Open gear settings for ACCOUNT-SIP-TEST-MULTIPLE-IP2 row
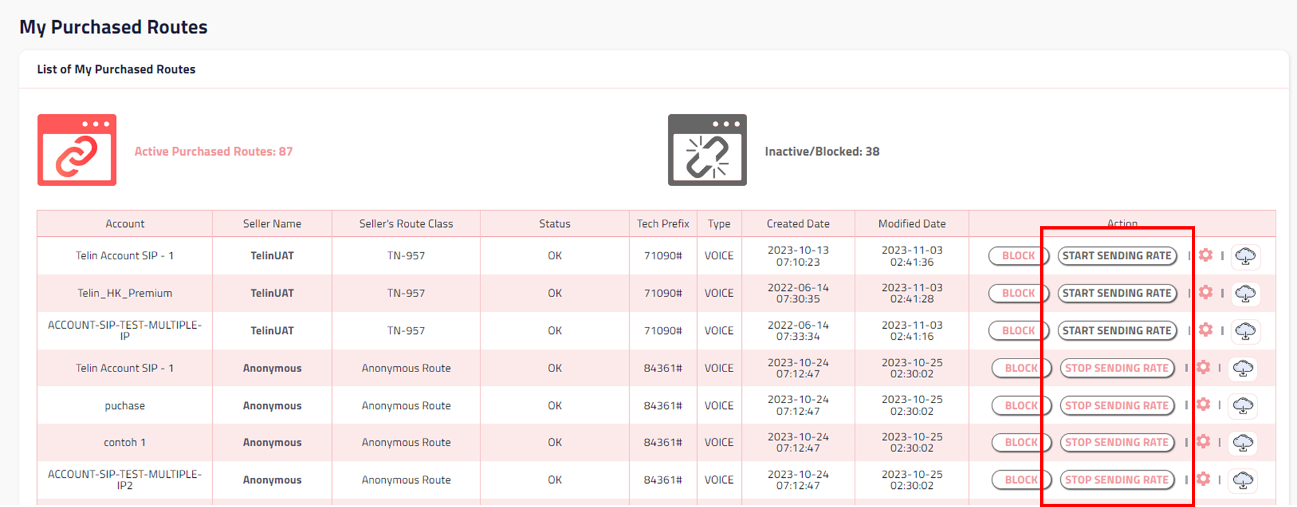Viewport: 1297px width, 507px height. click(x=1203, y=480)
